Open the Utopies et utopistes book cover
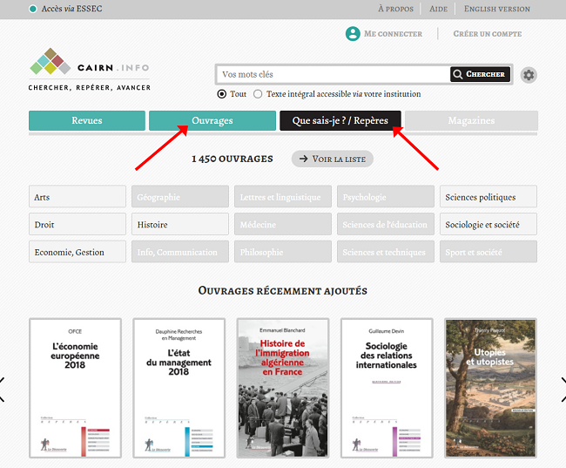The height and width of the screenshot is (468, 566). (x=490, y=388)
